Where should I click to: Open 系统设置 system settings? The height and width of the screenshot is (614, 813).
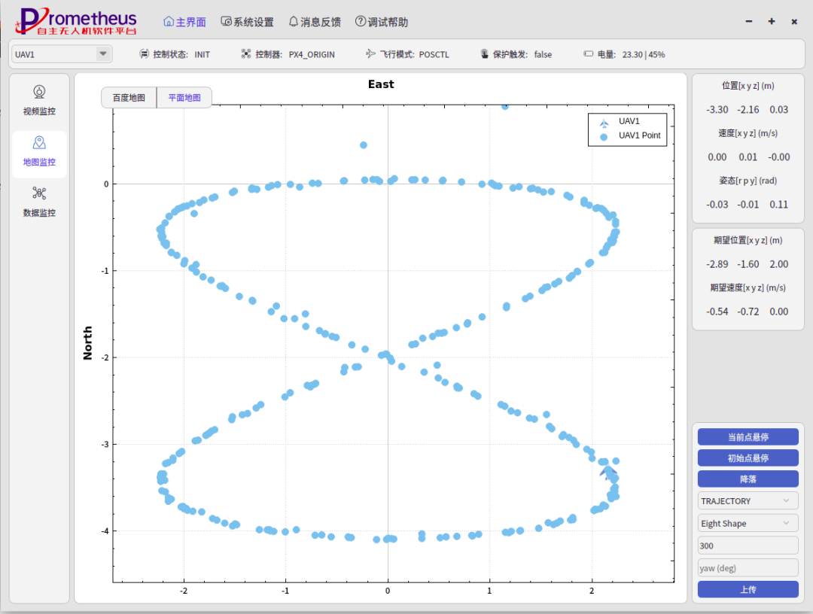point(226,22)
